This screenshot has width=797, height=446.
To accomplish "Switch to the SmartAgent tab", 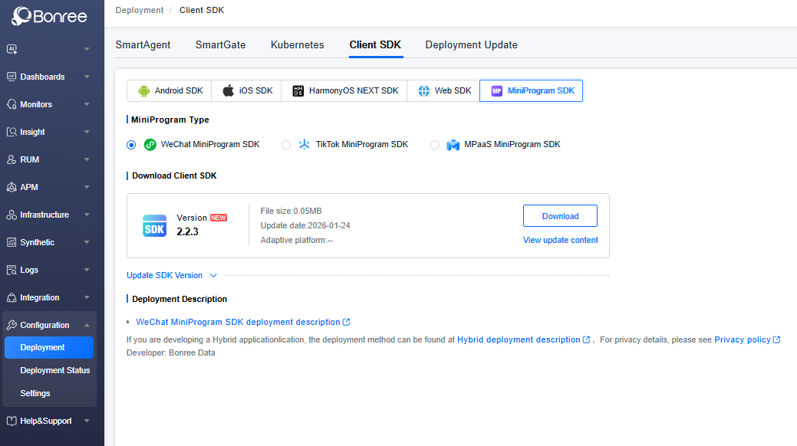I will coord(143,44).
